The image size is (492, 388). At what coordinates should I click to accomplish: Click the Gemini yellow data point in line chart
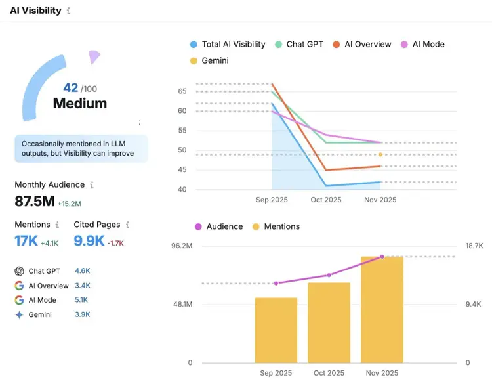click(x=380, y=154)
